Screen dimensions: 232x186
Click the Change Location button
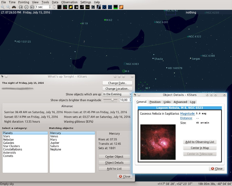pos(117,89)
